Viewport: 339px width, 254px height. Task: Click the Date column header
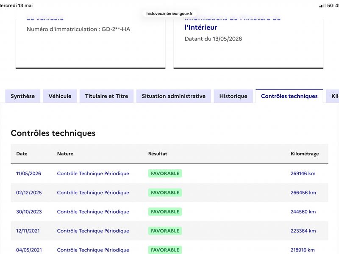[x=22, y=154]
